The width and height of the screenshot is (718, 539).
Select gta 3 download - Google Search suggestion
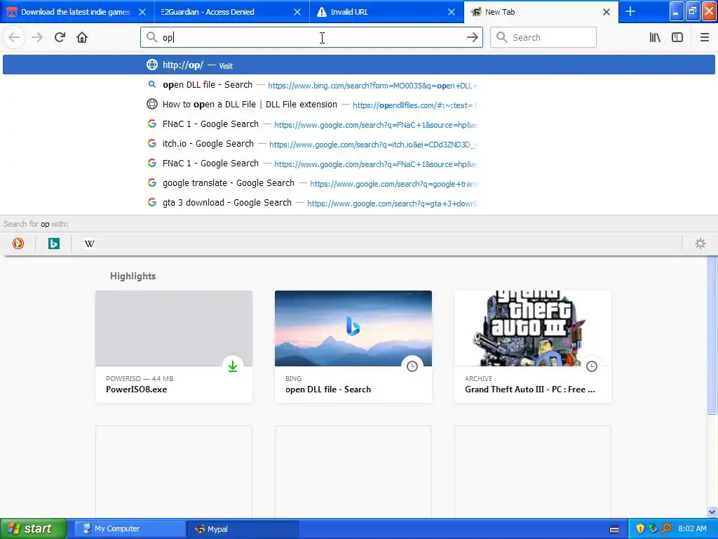point(358,203)
